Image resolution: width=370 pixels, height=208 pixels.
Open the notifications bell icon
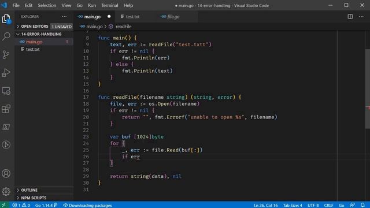point(362,205)
